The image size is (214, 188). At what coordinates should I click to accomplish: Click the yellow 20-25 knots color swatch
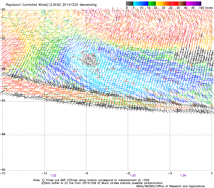click(160, 3)
